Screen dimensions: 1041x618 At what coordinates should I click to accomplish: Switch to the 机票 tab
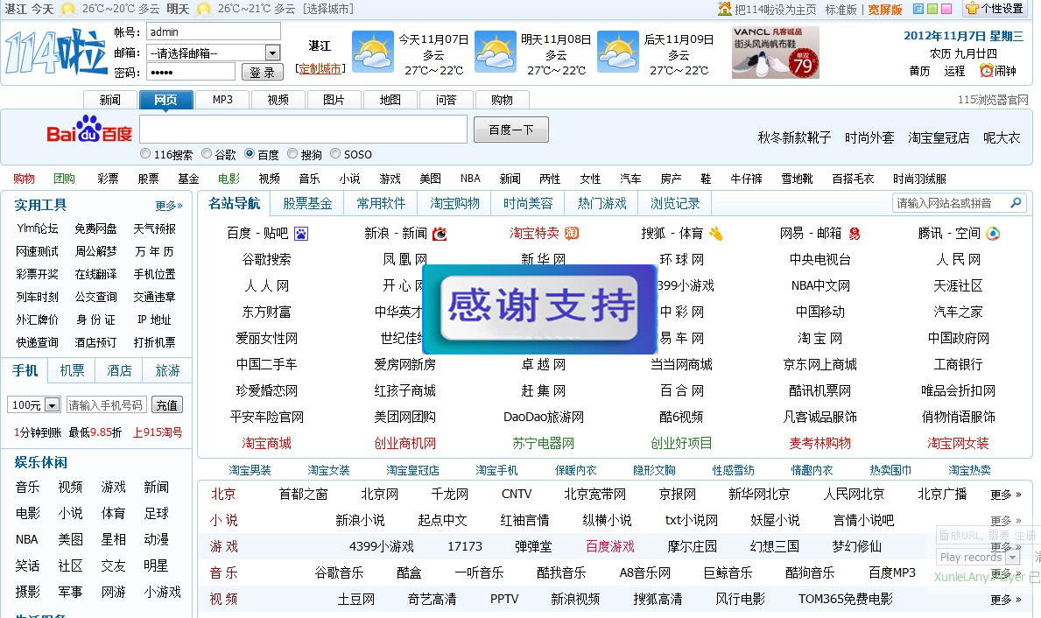[72, 370]
